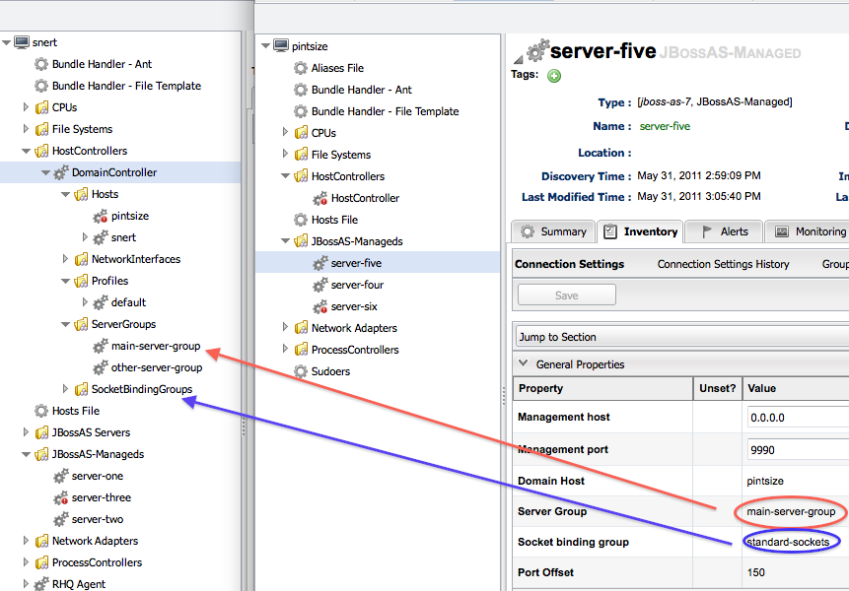The height and width of the screenshot is (591, 849).
Task: Click the Hosts File gear icon in snert tree
Action: coord(41,411)
